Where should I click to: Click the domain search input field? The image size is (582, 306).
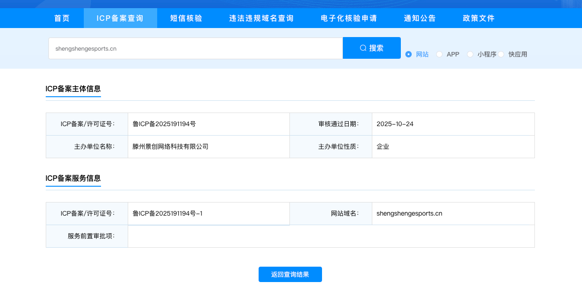[x=196, y=48]
